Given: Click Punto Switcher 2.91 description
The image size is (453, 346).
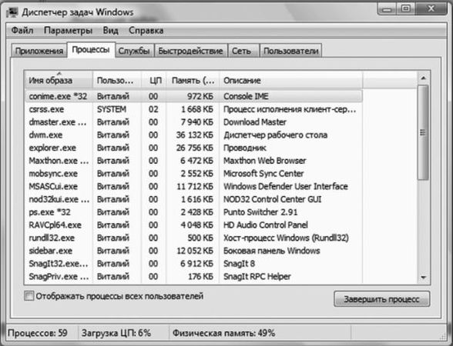Looking at the screenshot, I should coord(260,212).
